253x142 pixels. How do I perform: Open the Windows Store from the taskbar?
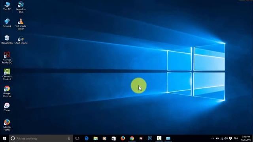point(113,138)
